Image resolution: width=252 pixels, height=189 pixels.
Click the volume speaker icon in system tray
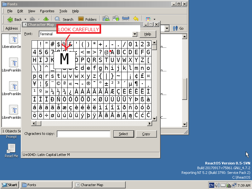click(217, 185)
